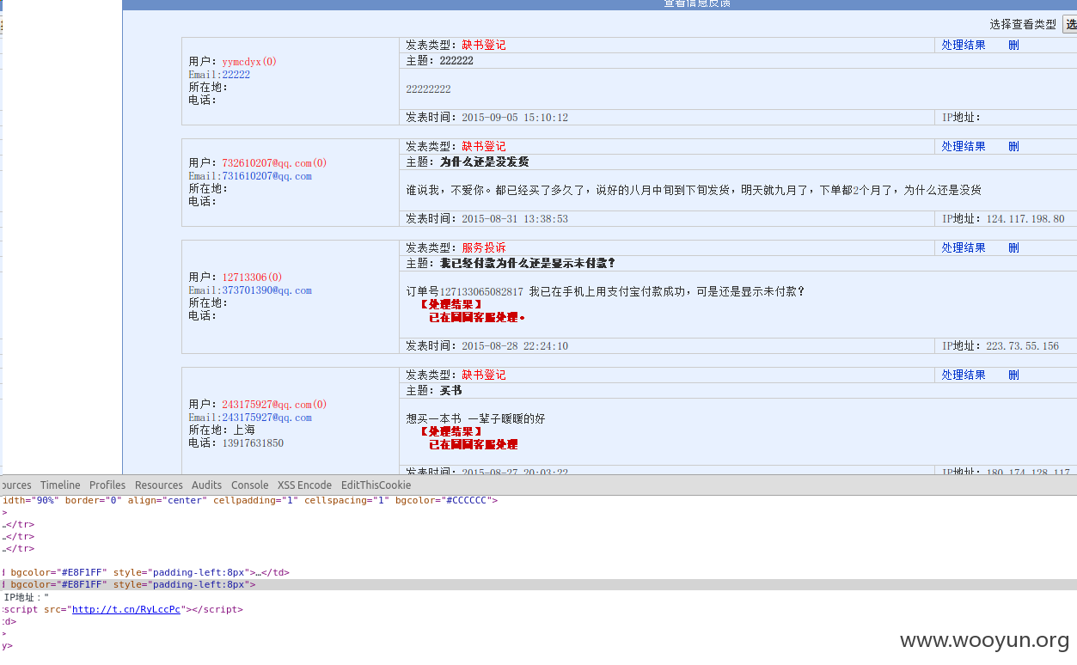Open the Resources panel tab
Viewport: 1077px width, 665px height.
[x=159, y=485]
